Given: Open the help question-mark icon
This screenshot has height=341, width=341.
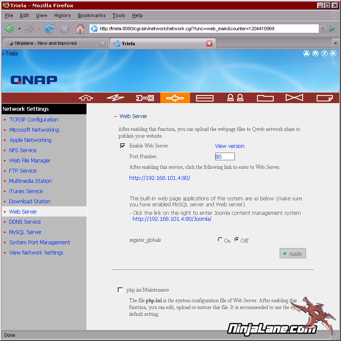Looking at the screenshot, I should [324, 53].
